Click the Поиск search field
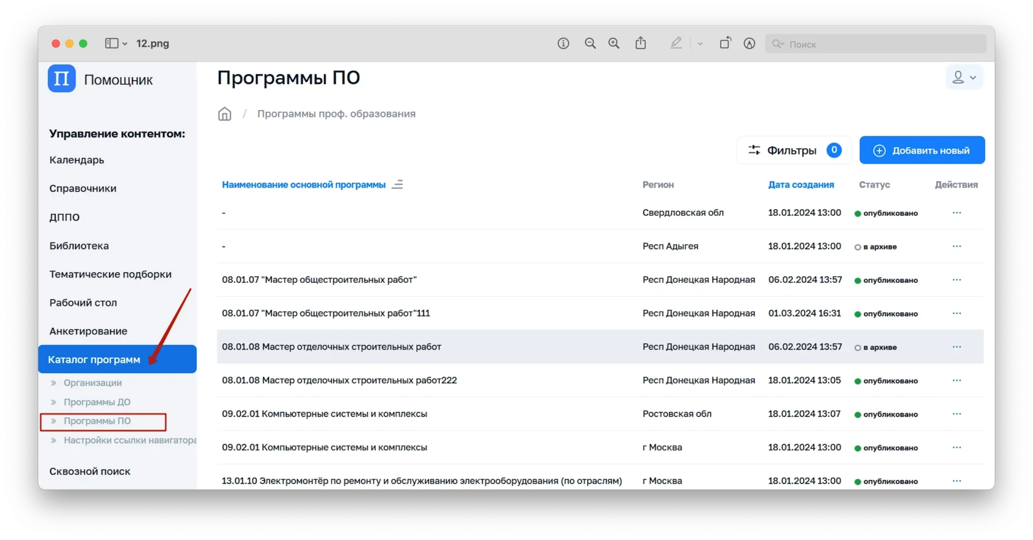Screen dimensions: 1033x540 click(x=879, y=44)
